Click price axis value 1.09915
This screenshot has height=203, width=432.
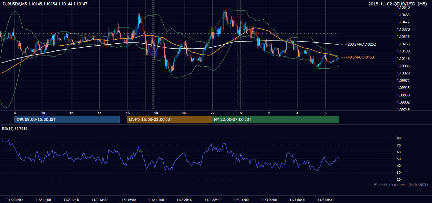click(x=403, y=88)
